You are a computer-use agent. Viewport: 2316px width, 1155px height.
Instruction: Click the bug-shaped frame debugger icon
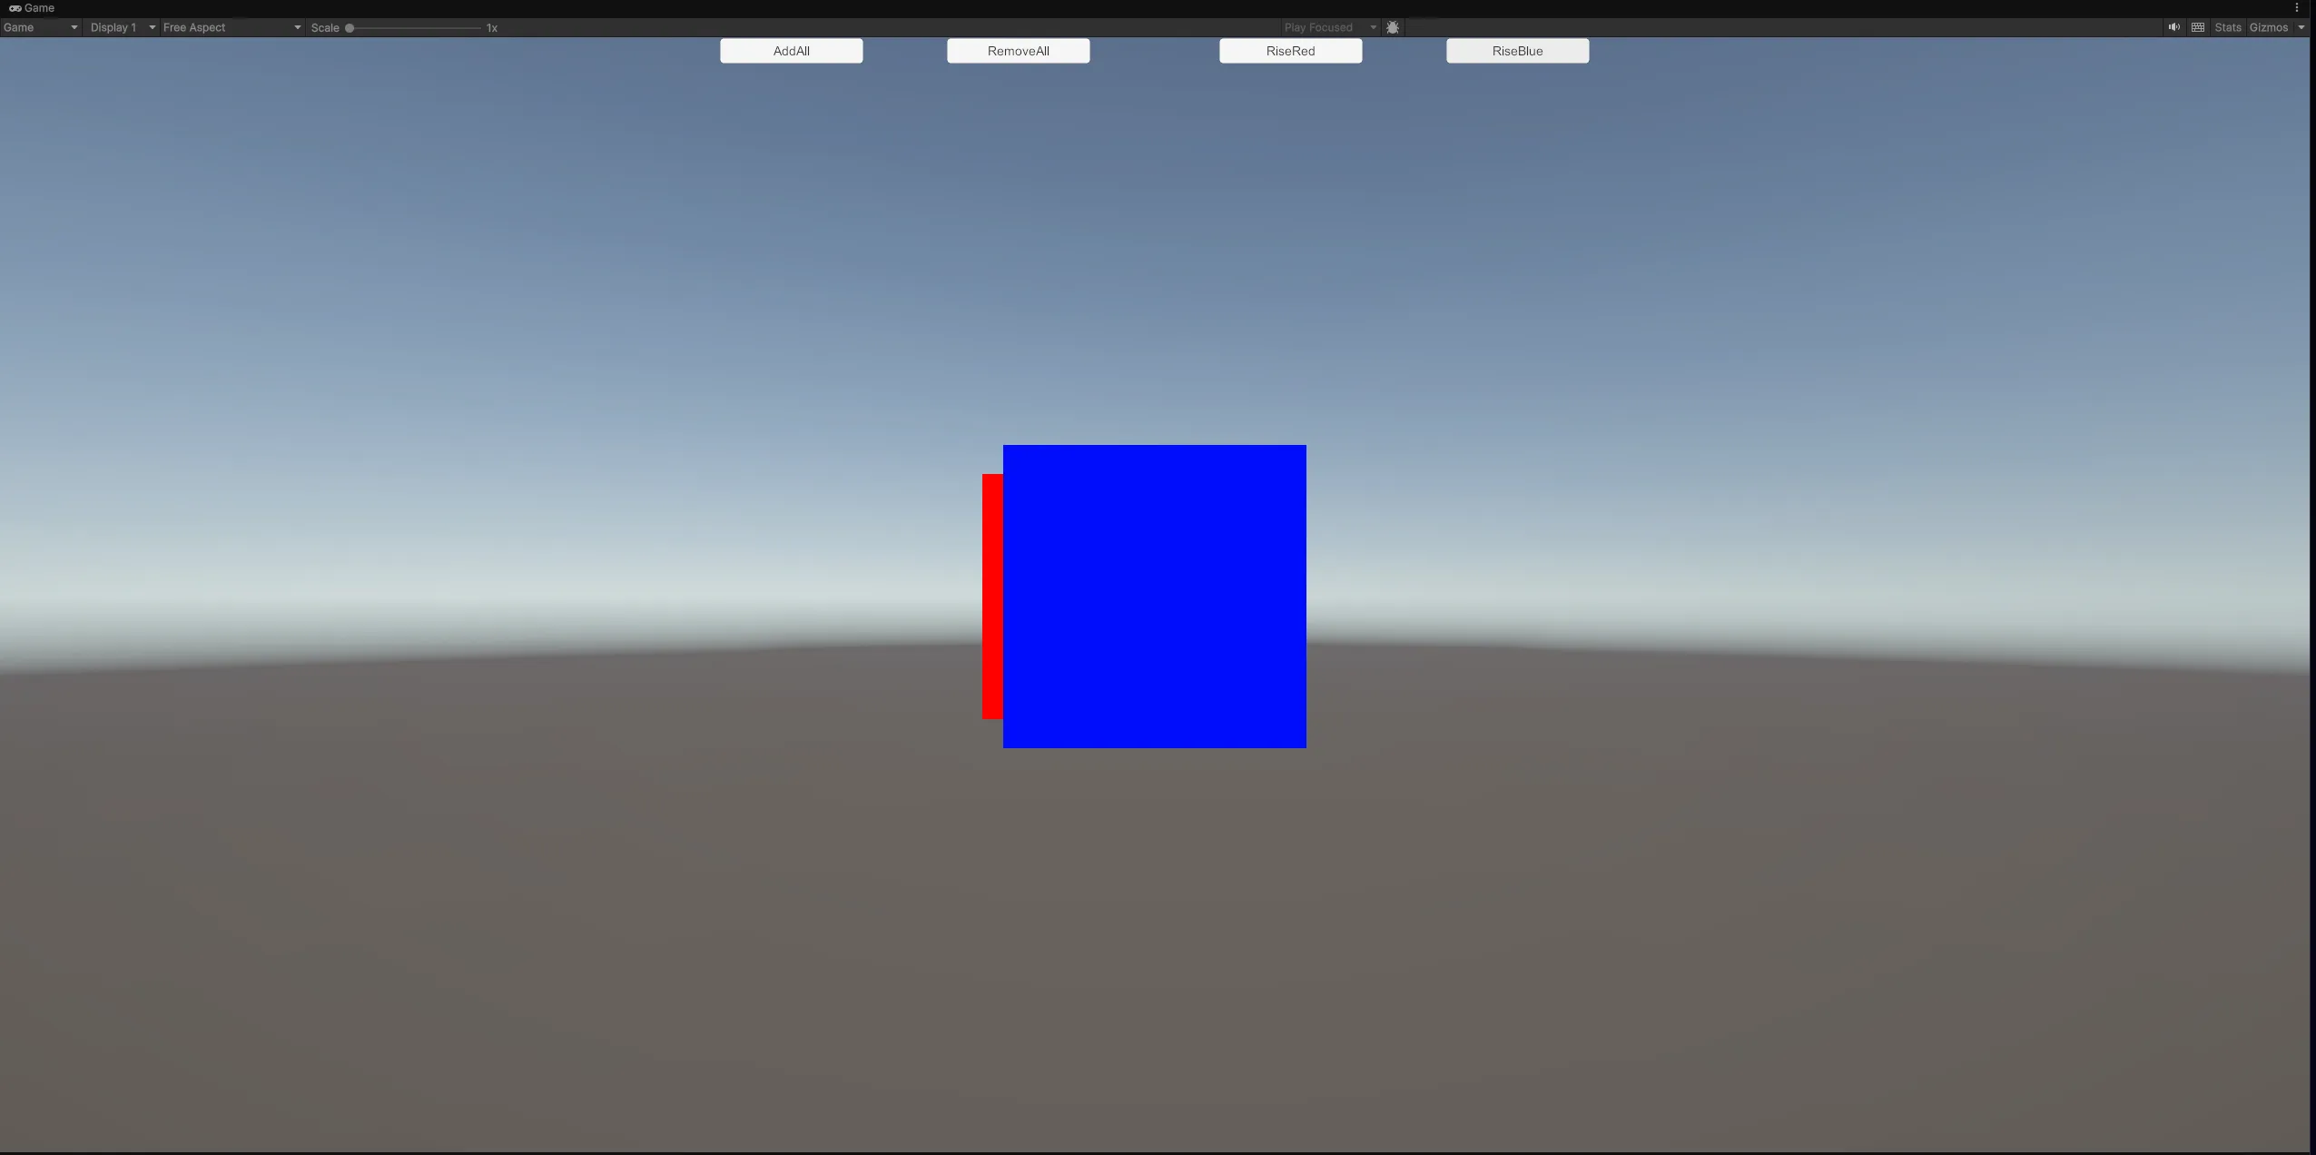click(x=1392, y=27)
